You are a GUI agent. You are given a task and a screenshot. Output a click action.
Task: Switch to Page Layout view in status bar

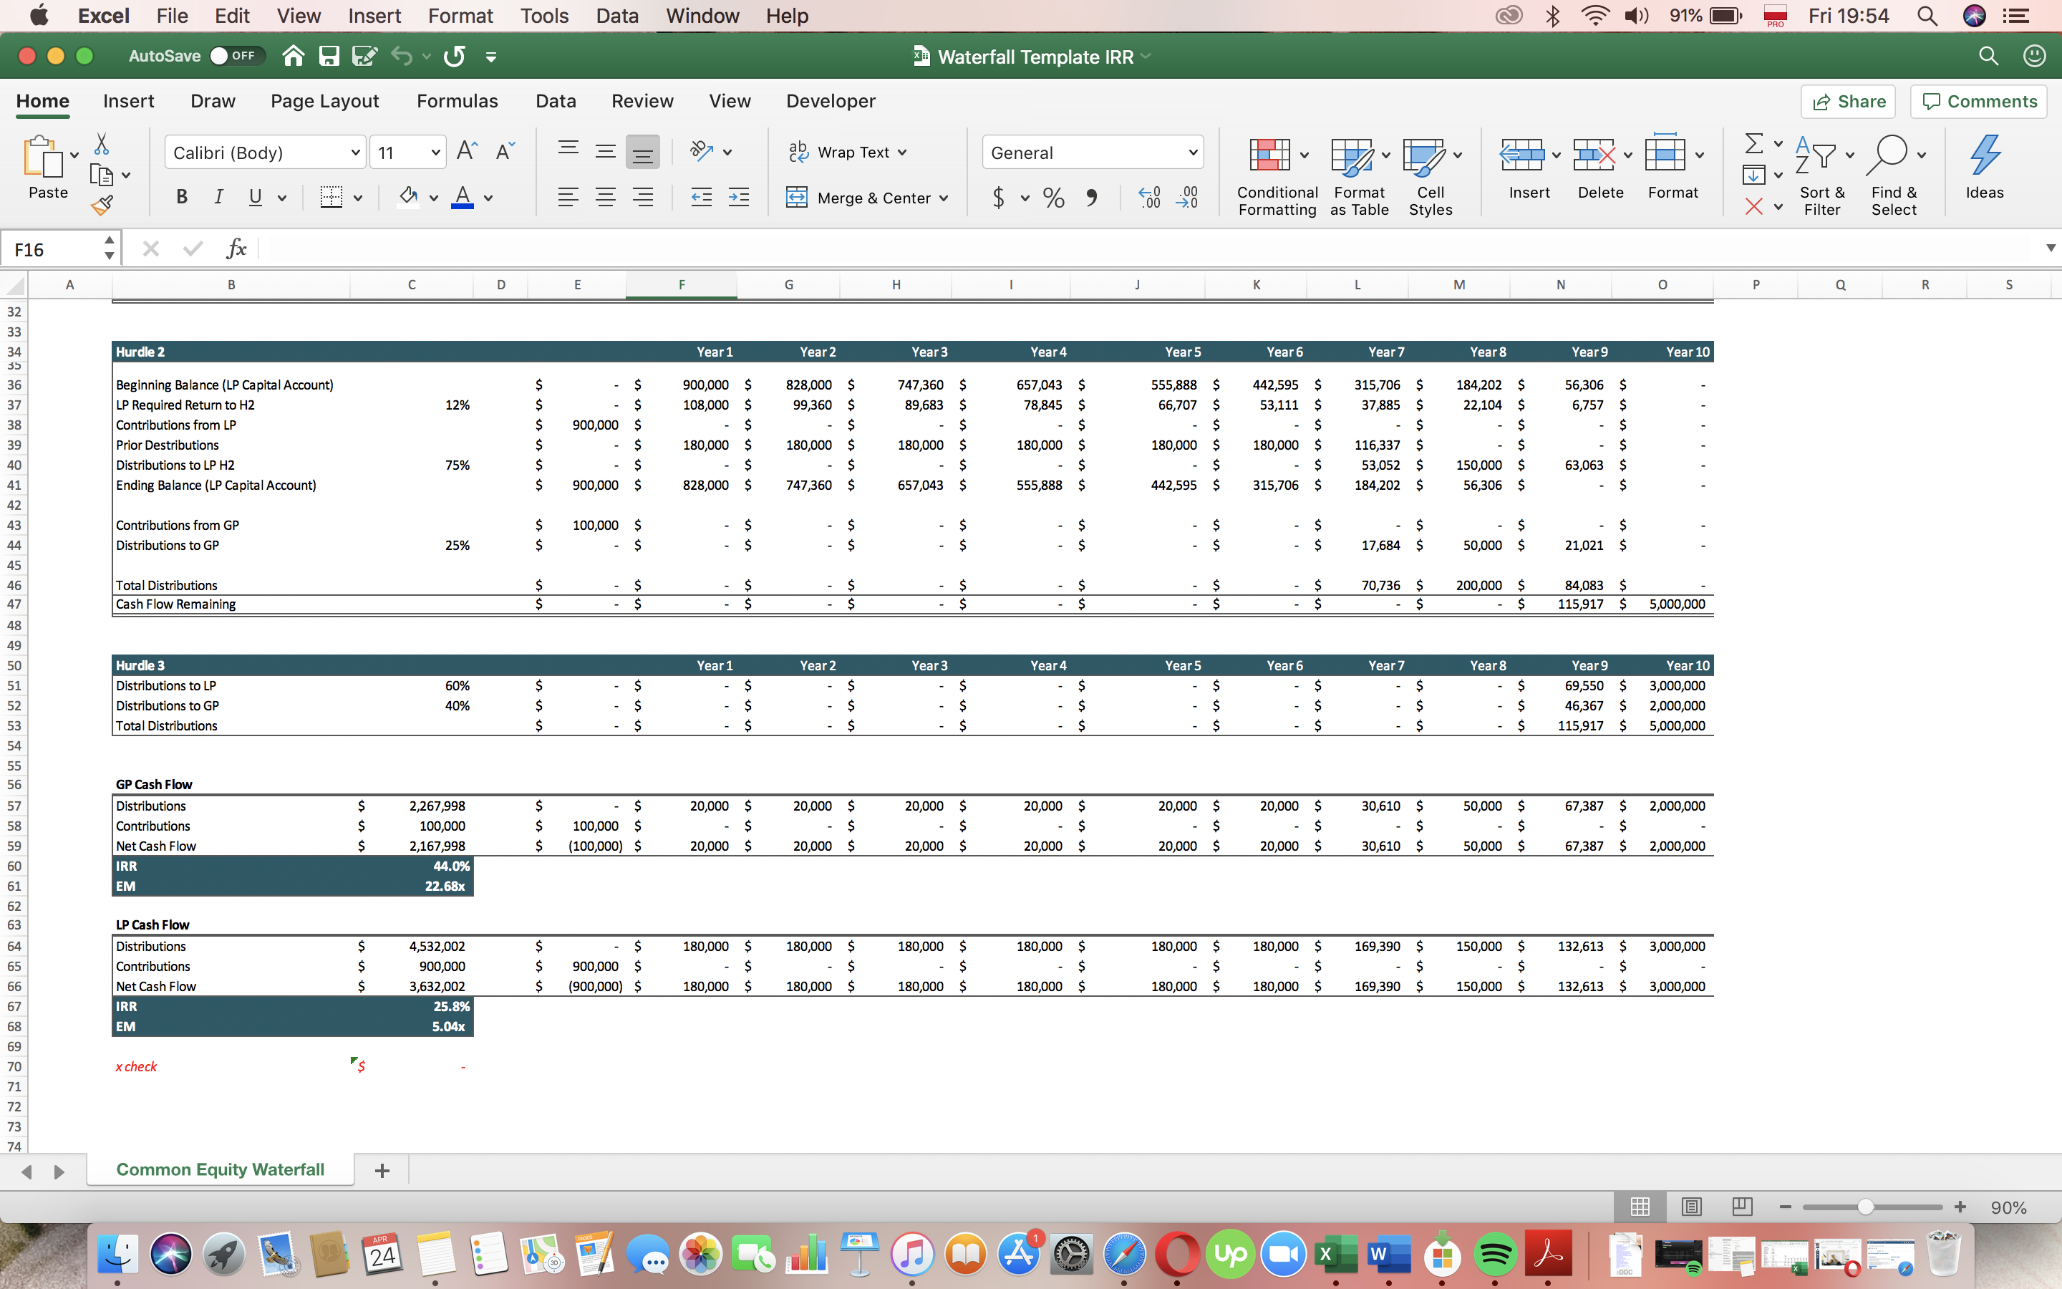point(1691,1207)
